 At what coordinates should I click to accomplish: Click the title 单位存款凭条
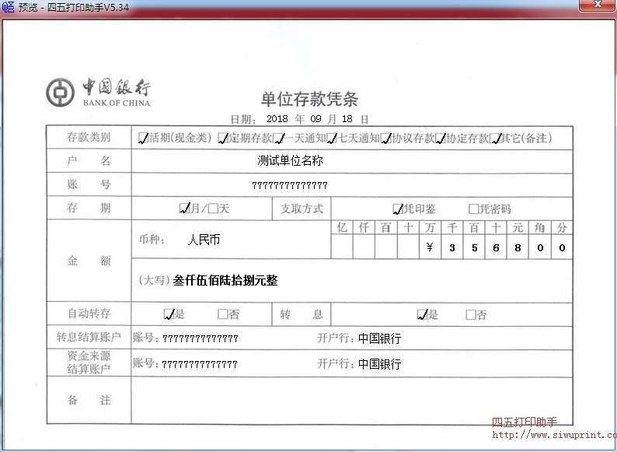pyautogui.click(x=309, y=99)
